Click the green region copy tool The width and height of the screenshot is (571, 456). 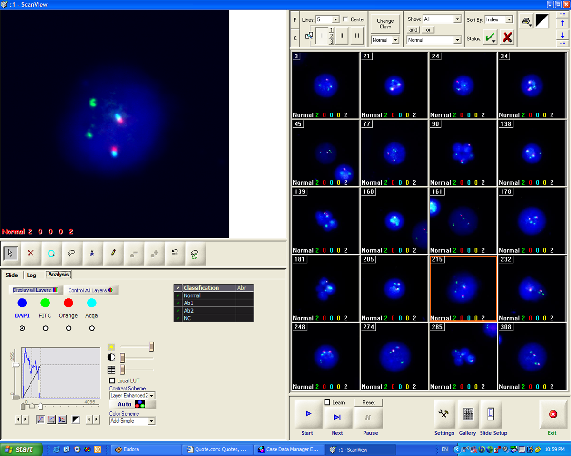click(x=195, y=253)
